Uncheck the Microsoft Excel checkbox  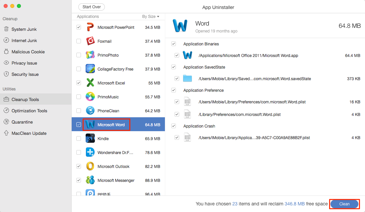(x=79, y=83)
